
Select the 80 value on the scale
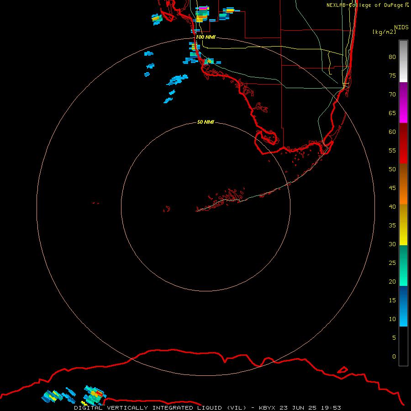pos(392,57)
